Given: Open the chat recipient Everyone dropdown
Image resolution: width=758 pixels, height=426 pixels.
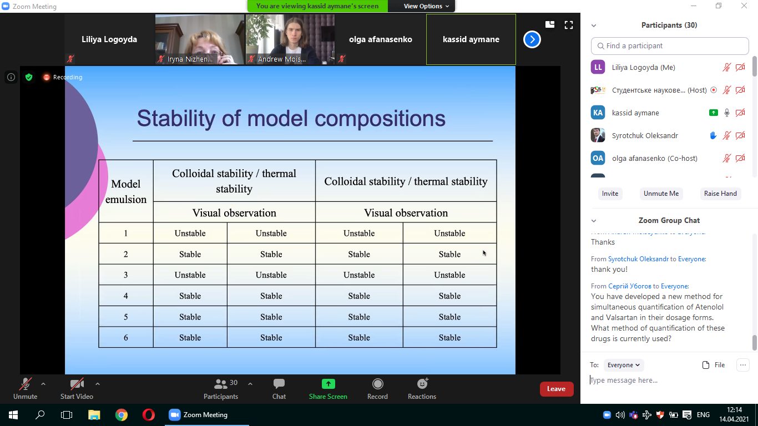Looking at the screenshot, I should coord(623,365).
